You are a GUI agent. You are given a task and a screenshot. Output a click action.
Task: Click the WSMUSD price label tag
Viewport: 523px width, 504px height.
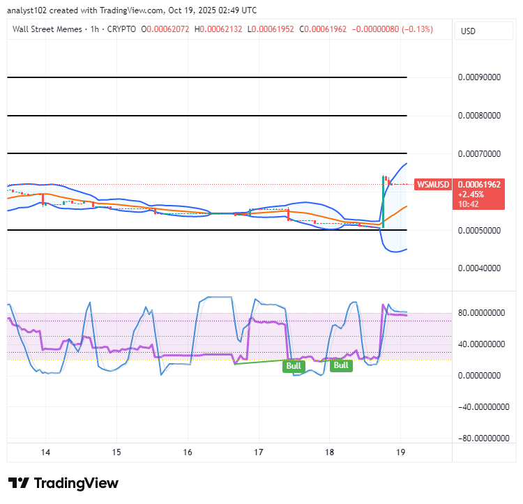pyautogui.click(x=433, y=184)
